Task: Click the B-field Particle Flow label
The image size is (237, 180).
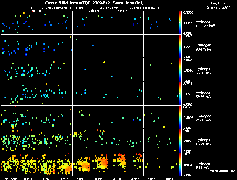Action: [x=221, y=171]
